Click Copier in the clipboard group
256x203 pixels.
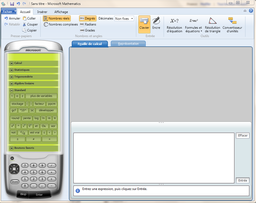click(x=30, y=30)
